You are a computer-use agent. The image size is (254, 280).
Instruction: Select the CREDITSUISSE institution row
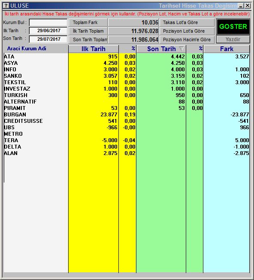click(127, 121)
